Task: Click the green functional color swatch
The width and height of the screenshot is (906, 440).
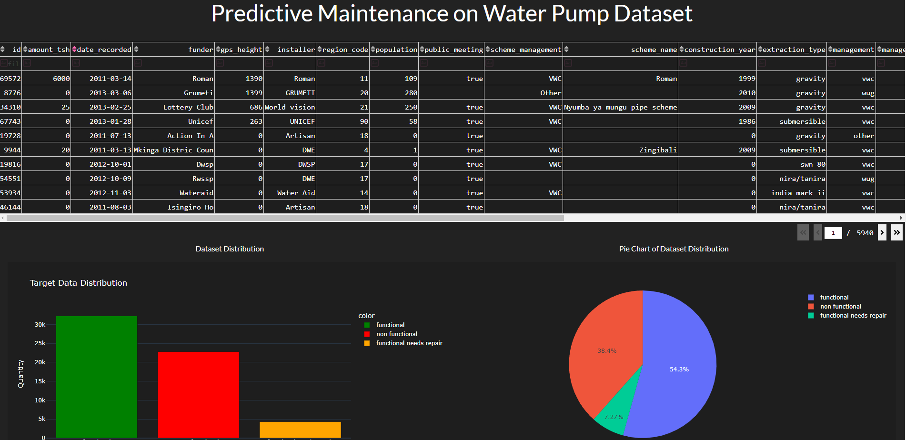Action: [x=366, y=324]
